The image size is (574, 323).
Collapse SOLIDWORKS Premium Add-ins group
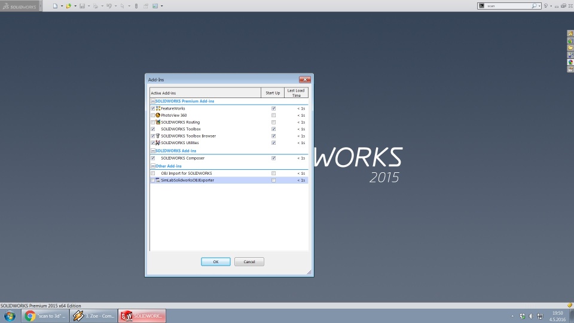pos(153,101)
